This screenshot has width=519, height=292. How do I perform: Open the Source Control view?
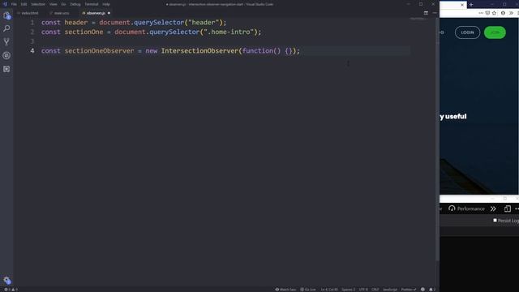click(6, 41)
